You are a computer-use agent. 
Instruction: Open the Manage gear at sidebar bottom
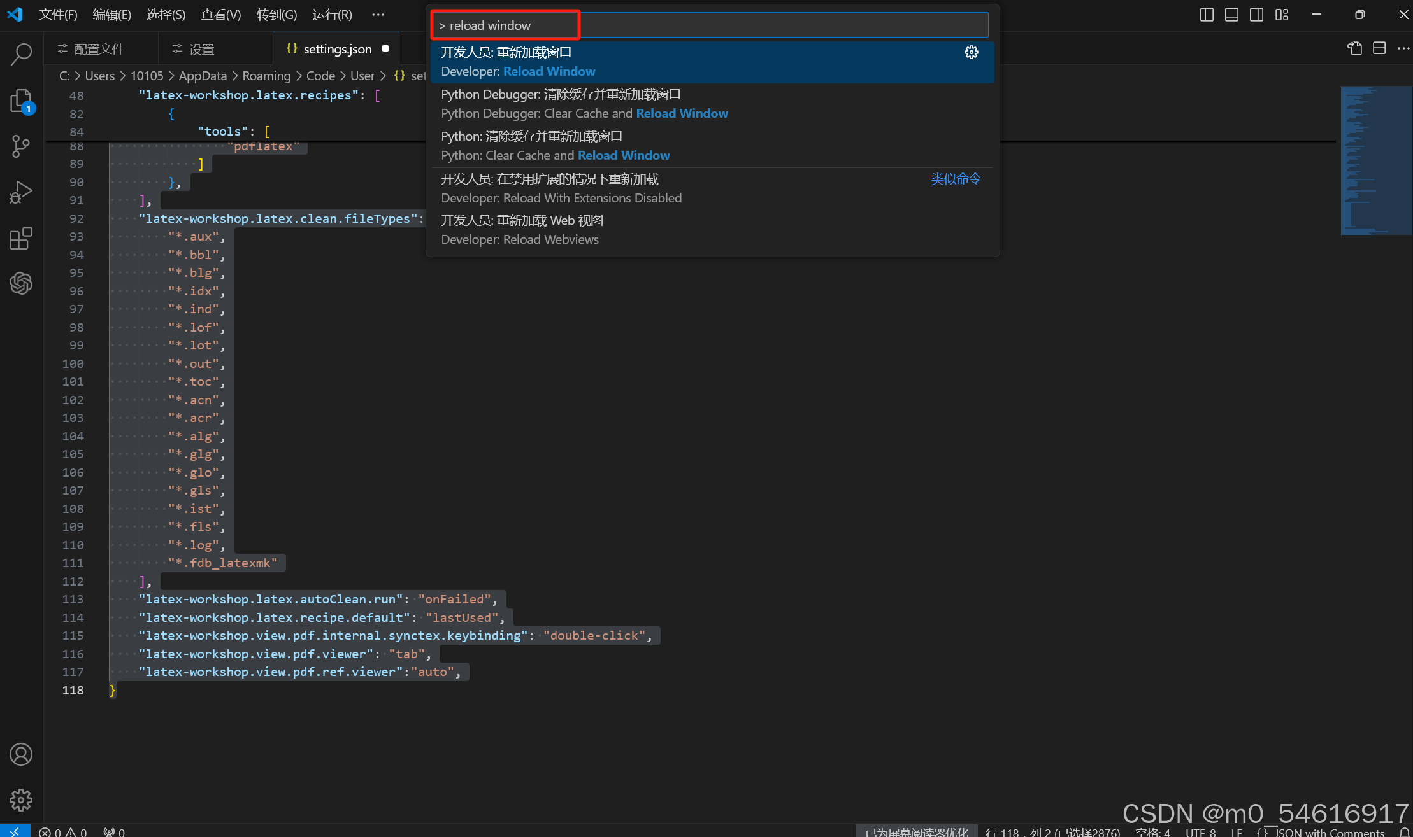click(x=21, y=800)
